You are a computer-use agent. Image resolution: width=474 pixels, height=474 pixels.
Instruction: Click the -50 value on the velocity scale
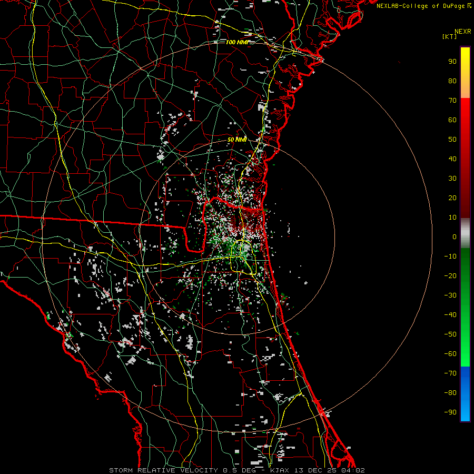tap(450, 334)
